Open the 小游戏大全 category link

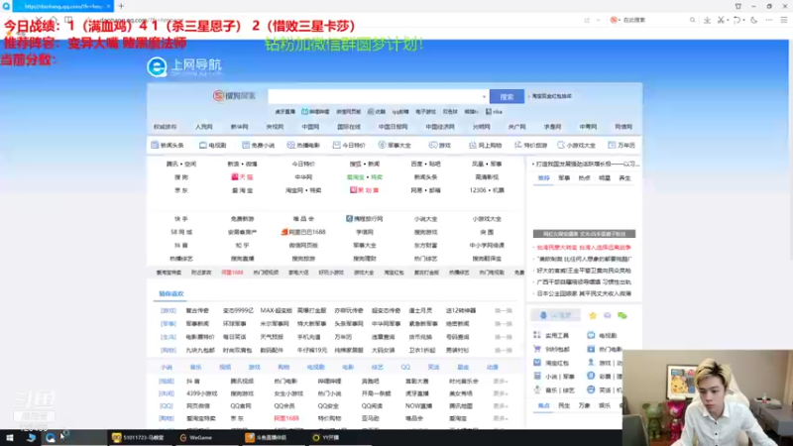tap(577, 145)
